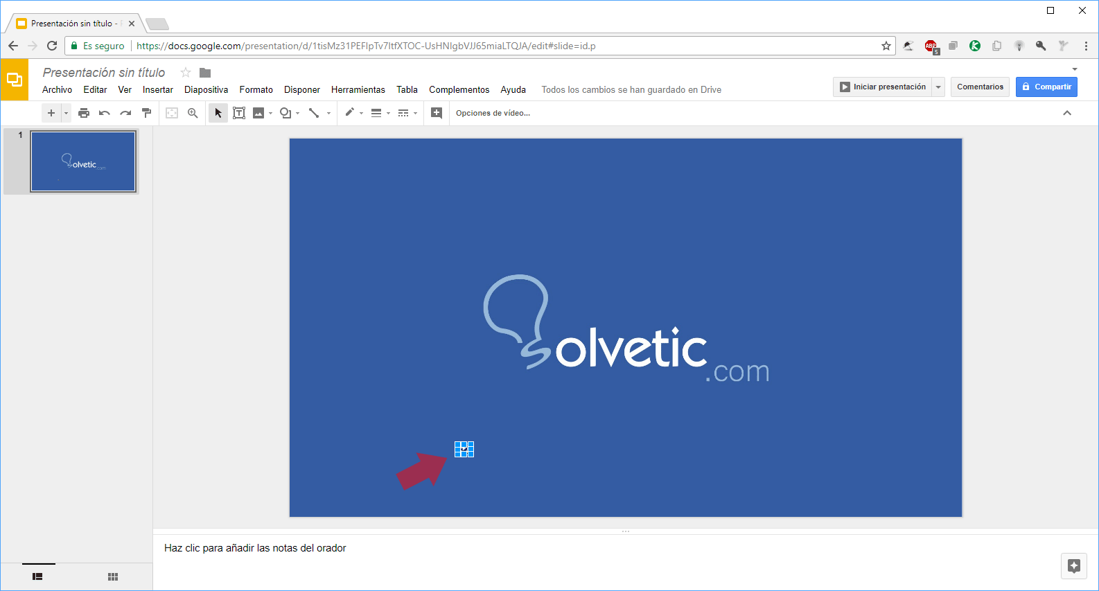Open the Comentarios button
This screenshot has width=1099, height=591.
[981, 87]
